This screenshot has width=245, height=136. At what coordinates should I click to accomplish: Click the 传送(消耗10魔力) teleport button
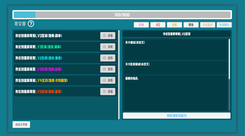(176, 116)
